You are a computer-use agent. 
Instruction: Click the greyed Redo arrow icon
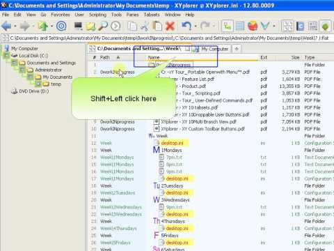[x=205, y=26]
